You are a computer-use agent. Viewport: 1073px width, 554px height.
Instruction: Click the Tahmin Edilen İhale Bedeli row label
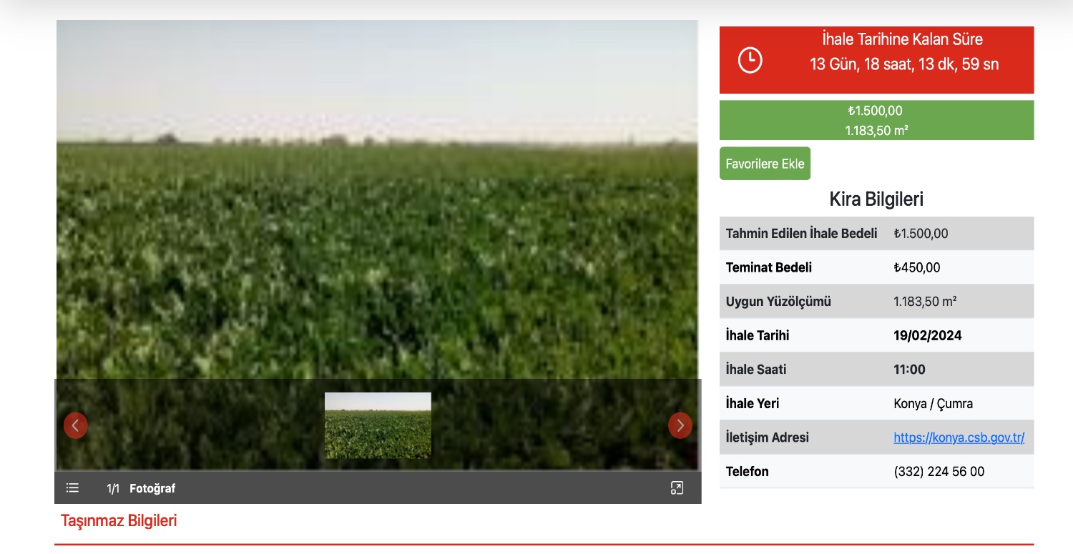click(x=801, y=234)
